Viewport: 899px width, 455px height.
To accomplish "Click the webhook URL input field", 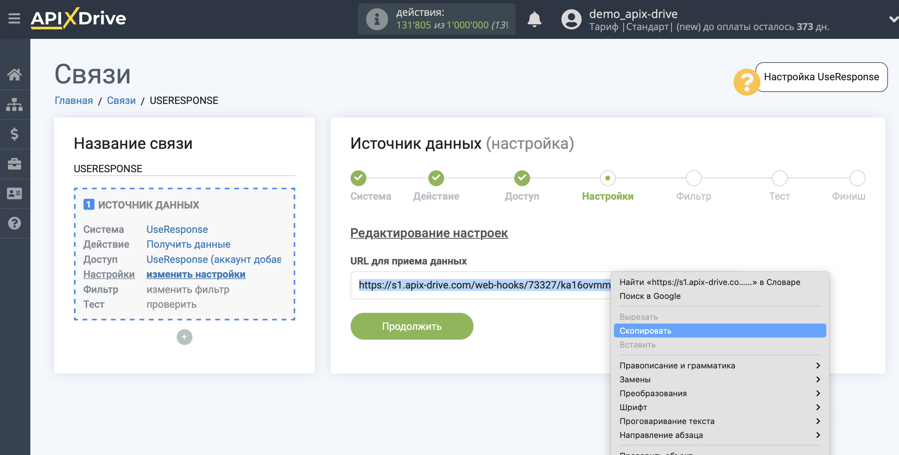I will tap(481, 285).
